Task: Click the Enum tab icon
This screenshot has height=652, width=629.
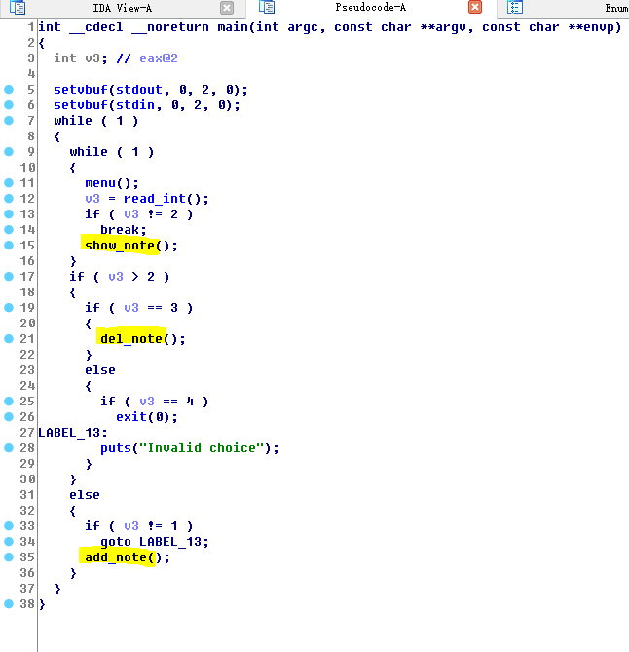Action: pyautogui.click(x=515, y=7)
